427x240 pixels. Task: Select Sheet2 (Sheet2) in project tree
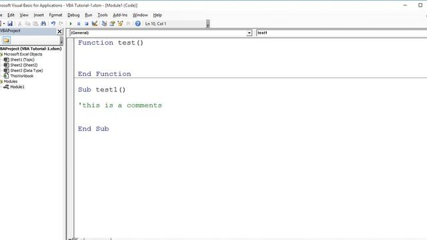click(x=24, y=65)
